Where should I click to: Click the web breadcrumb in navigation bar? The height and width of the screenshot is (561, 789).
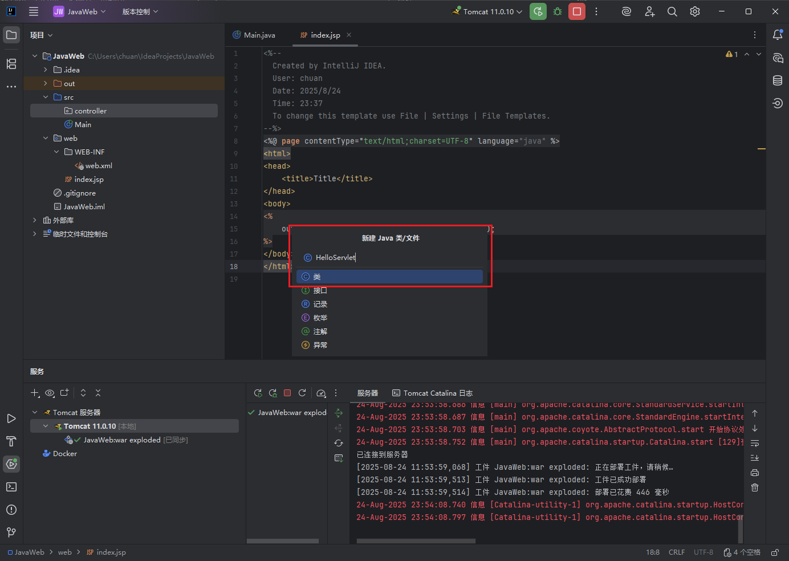tap(65, 552)
